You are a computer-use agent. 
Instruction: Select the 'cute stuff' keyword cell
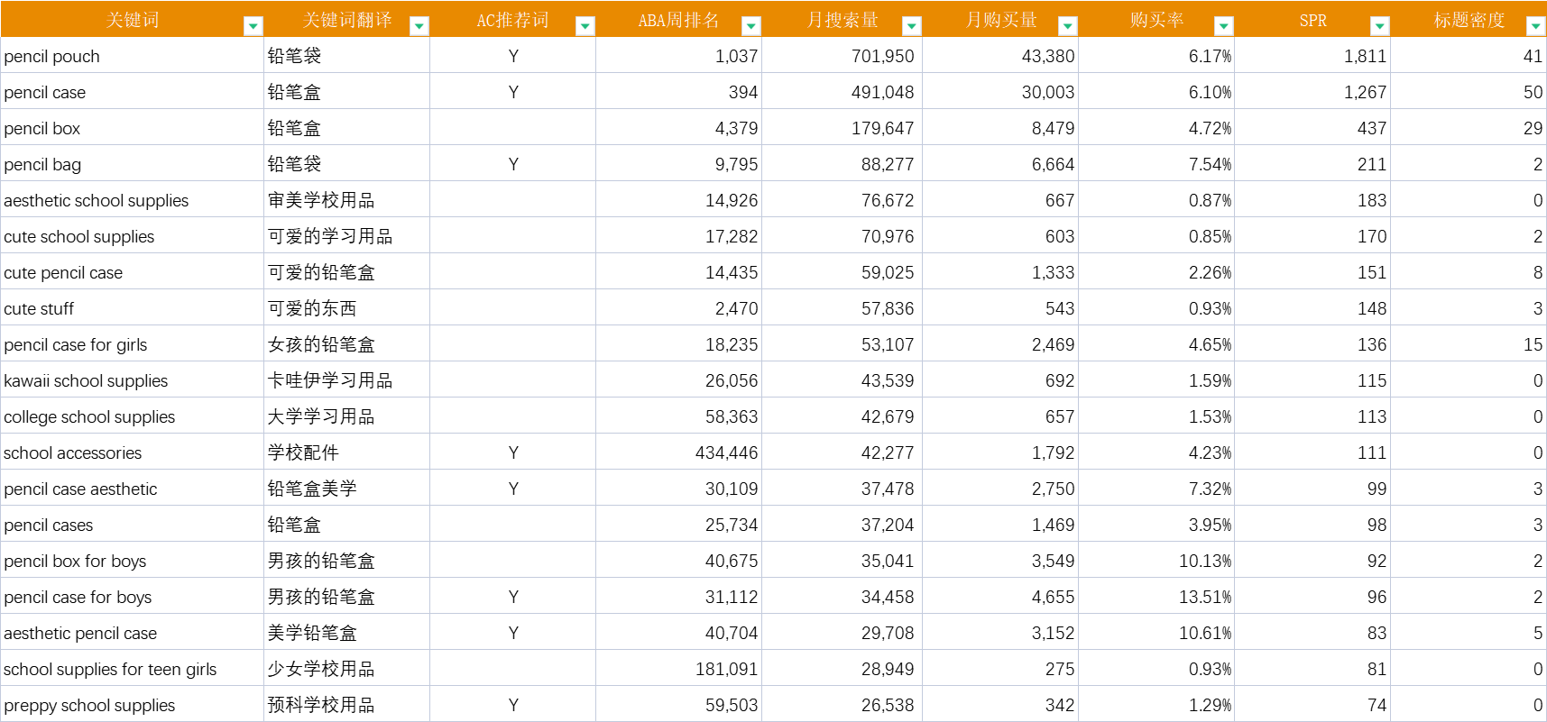coord(133,308)
